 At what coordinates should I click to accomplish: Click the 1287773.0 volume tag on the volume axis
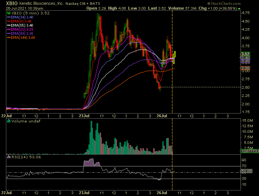pos(249,151)
